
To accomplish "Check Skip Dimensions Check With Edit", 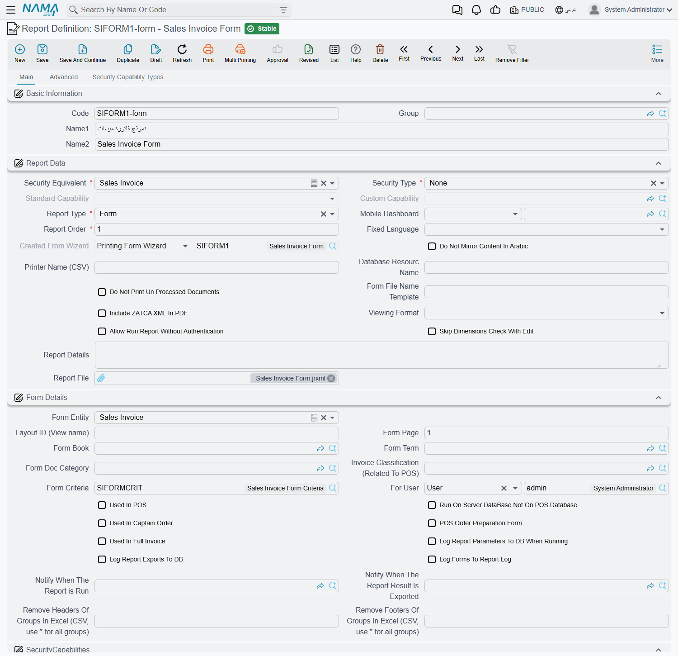I will coord(432,331).
